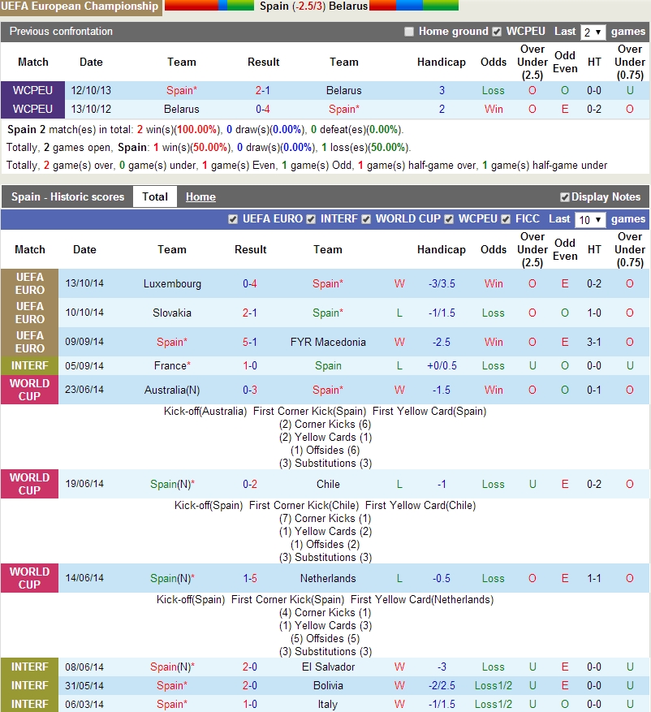Toggle the Display Notes checkbox
This screenshot has height=712, width=651.
point(564,197)
